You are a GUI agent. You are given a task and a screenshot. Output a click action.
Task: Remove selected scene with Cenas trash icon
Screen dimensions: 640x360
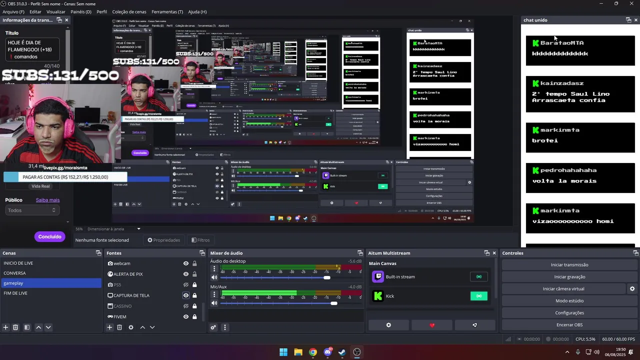pos(15,327)
